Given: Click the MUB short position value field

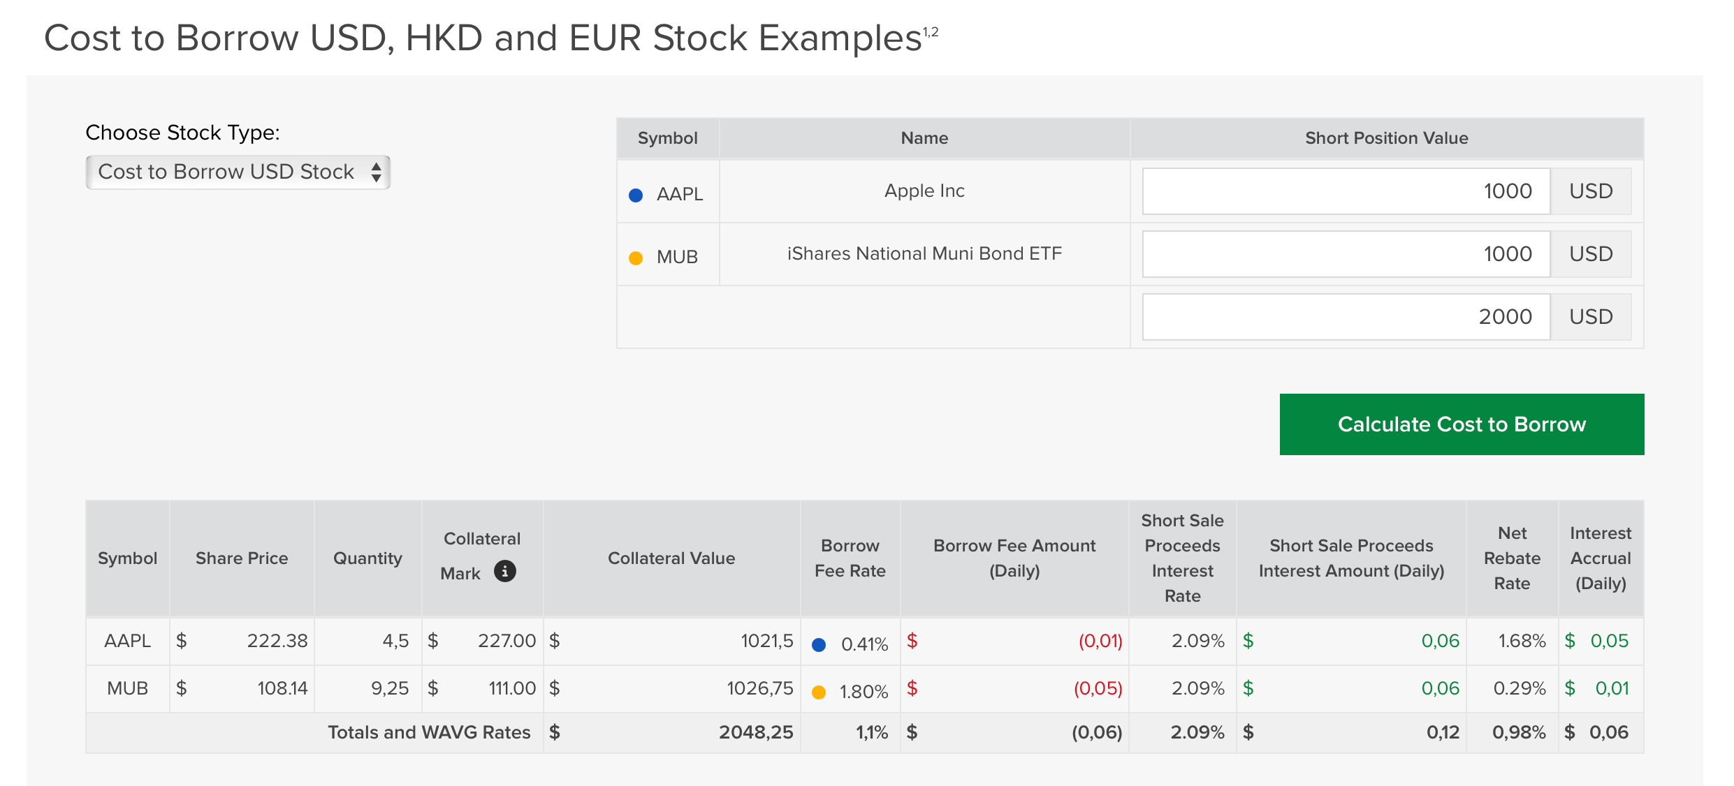Looking at the screenshot, I should click(x=1346, y=254).
